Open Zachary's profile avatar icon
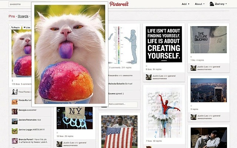The width and height of the screenshot is (237, 148). coord(212,4)
